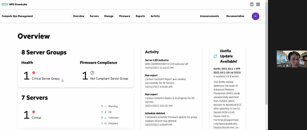Click the 5 Ok servers count
Screen dimensions: 307x130
102,112
